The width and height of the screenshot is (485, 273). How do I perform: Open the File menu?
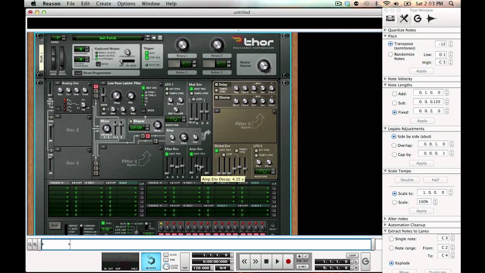[x=71, y=4]
